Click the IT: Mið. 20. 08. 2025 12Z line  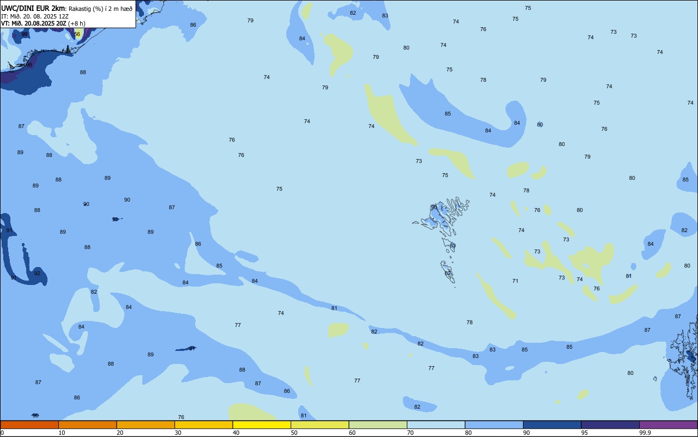click(x=35, y=16)
